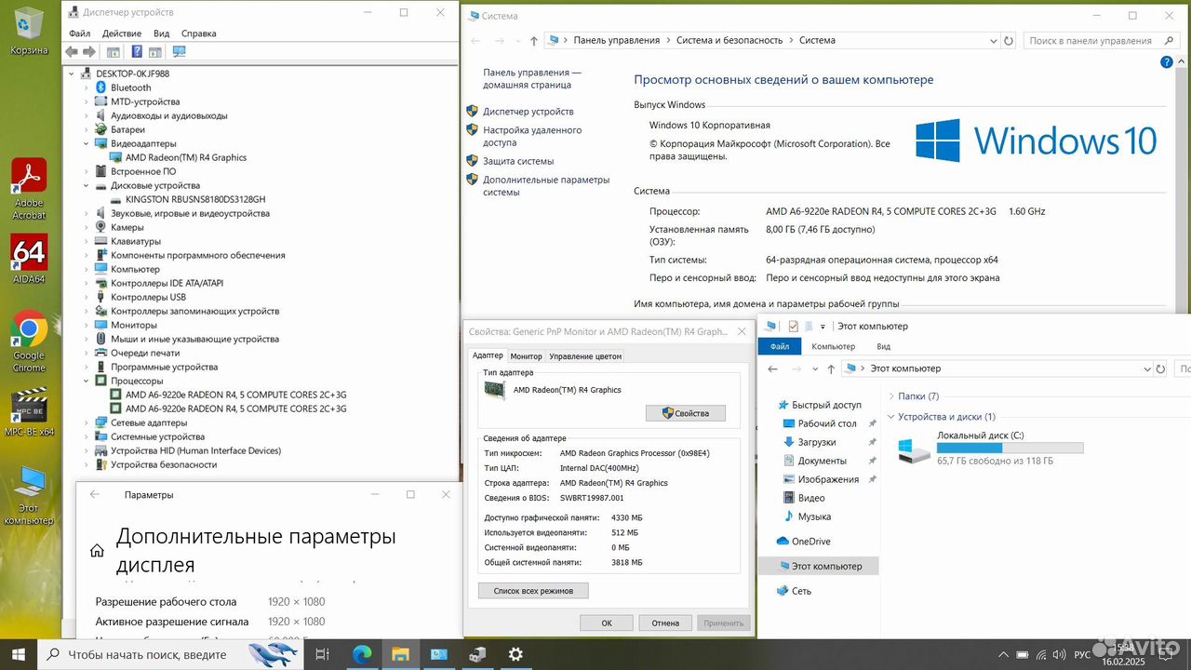
Task: Open the MPC-BE x64 desktop icon
Action: point(29,412)
